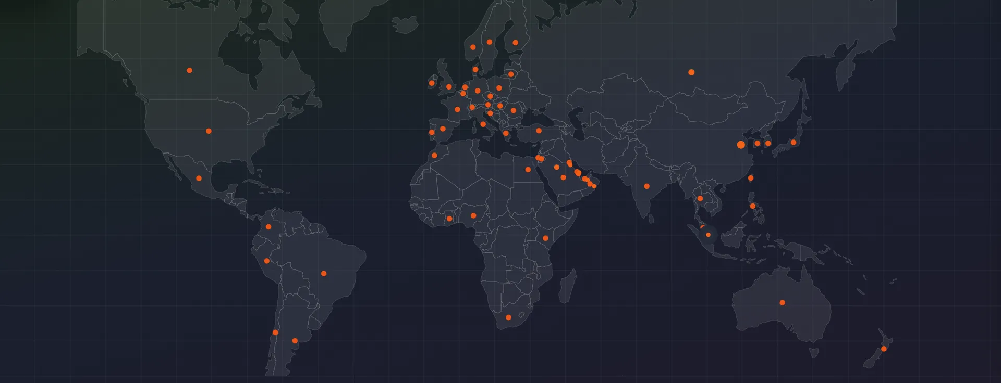Click the marker near Buenos Aires, Argentina
The height and width of the screenshot is (383, 1001).
tap(295, 341)
